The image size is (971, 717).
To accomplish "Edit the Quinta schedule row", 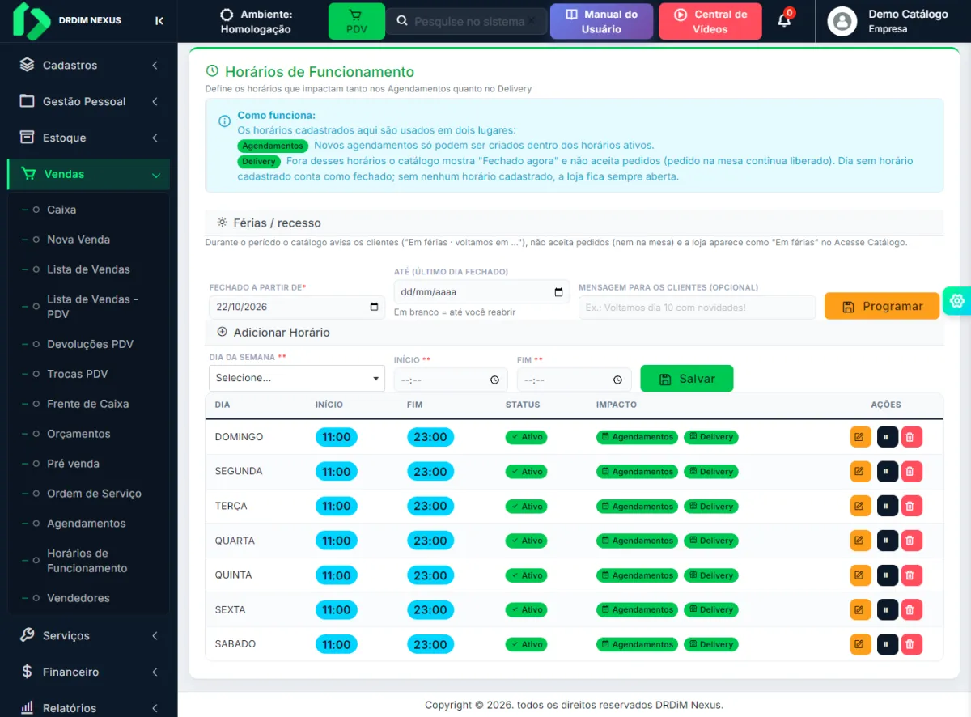I will pyautogui.click(x=860, y=575).
